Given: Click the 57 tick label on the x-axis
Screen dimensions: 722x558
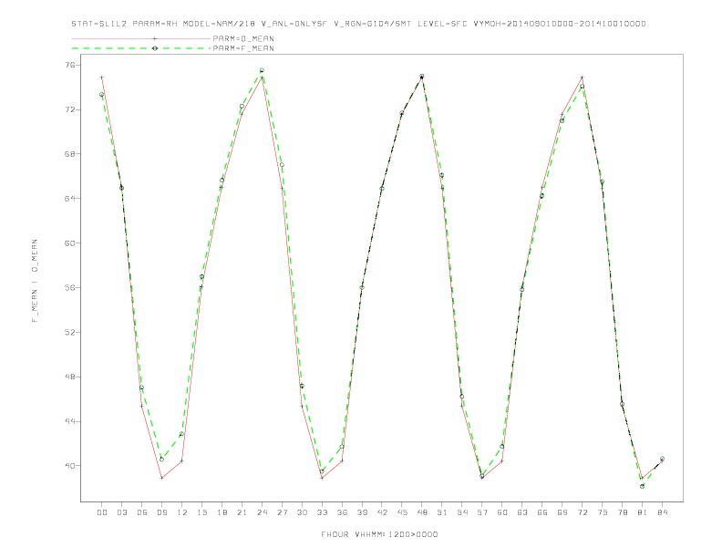Looking at the screenshot, I should tap(482, 512).
